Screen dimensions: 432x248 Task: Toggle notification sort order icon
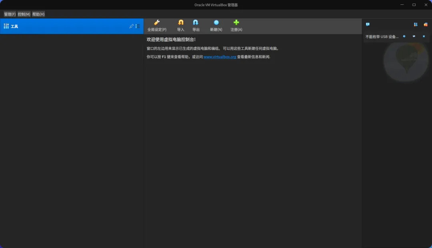(416, 24)
